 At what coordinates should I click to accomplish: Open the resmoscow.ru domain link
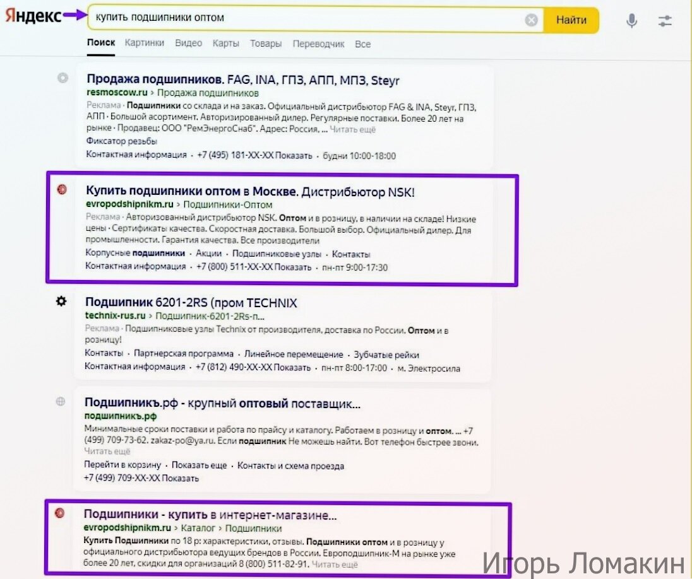click(x=117, y=93)
